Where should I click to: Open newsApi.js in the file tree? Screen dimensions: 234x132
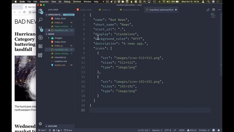(60, 57)
